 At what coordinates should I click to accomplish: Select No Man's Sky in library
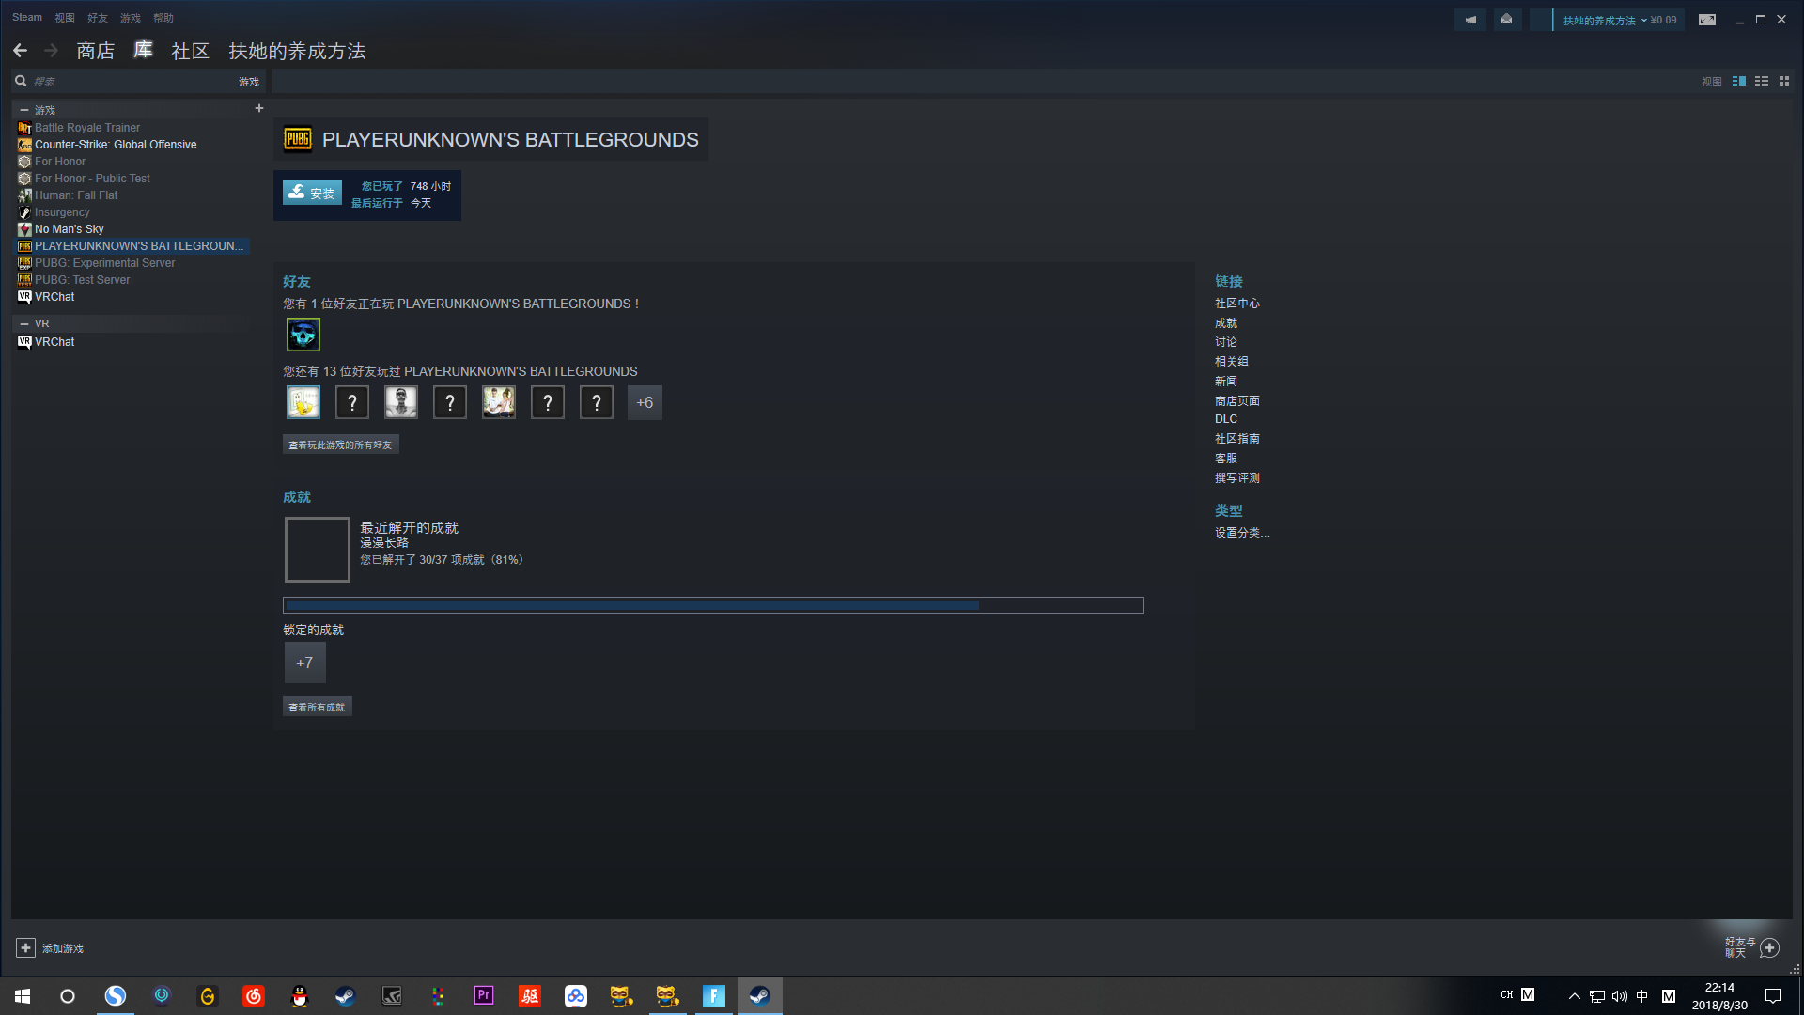pyautogui.click(x=70, y=229)
